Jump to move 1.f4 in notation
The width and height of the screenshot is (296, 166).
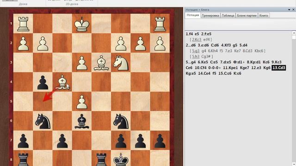[x=189, y=34]
